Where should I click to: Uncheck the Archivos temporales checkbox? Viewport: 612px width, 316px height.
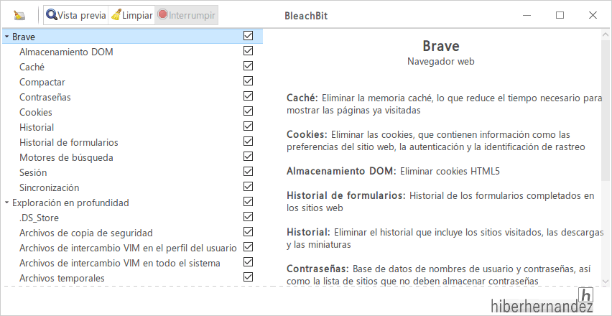coord(248,277)
